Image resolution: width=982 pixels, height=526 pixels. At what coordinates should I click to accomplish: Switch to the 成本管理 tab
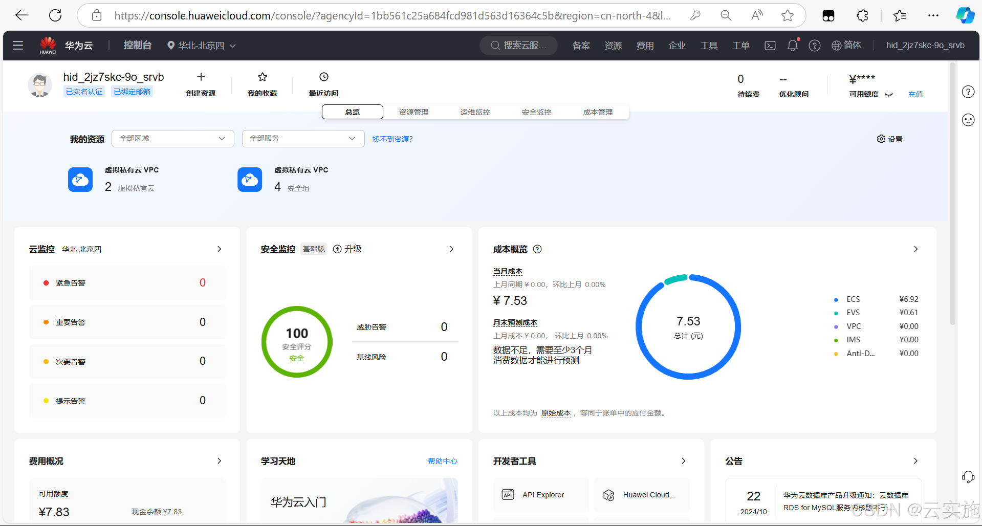pos(598,112)
